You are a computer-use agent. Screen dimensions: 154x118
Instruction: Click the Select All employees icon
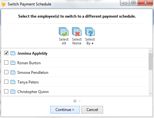[x=64, y=32]
